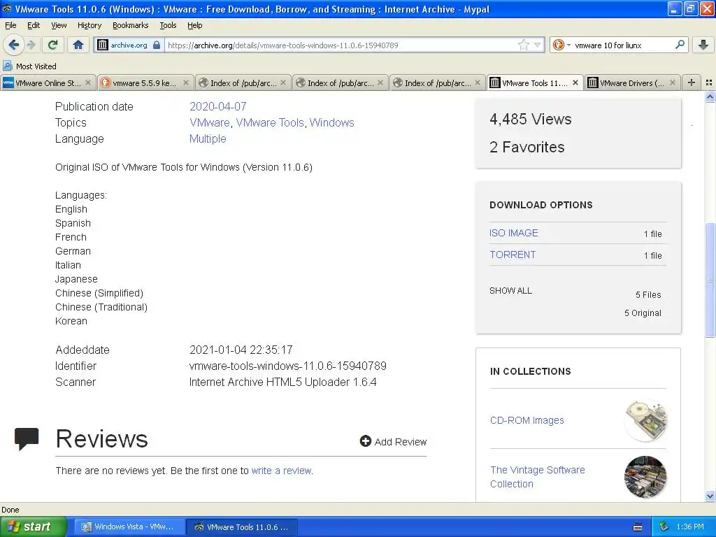This screenshot has width=716, height=537.
Task: Go to the Home page icon
Action: 78,45
